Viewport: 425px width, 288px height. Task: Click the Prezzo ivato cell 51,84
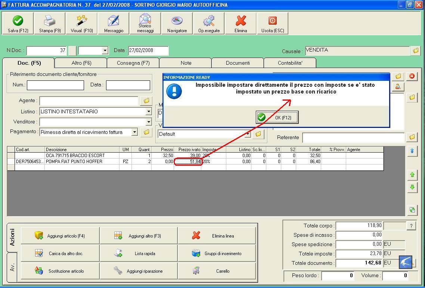pyautogui.click(x=187, y=162)
